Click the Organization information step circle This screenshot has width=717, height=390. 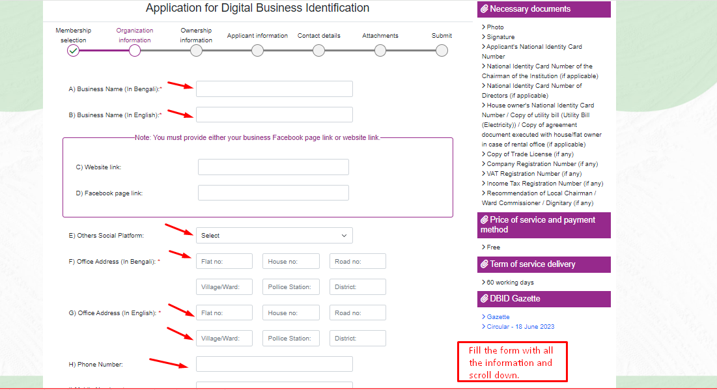coord(134,51)
